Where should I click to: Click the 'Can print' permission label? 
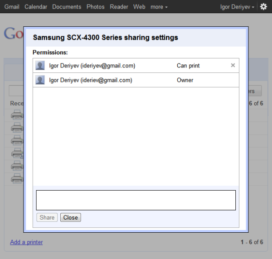click(x=188, y=66)
